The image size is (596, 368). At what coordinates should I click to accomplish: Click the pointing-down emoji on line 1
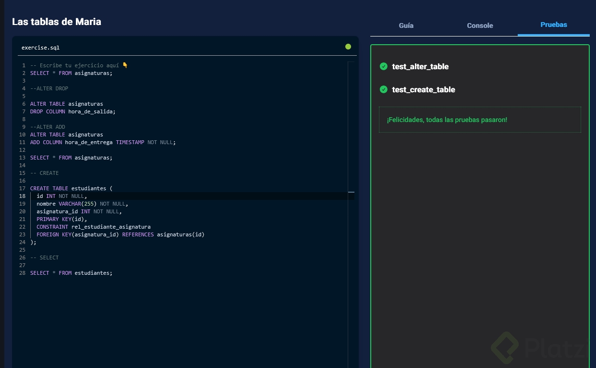[125, 65]
